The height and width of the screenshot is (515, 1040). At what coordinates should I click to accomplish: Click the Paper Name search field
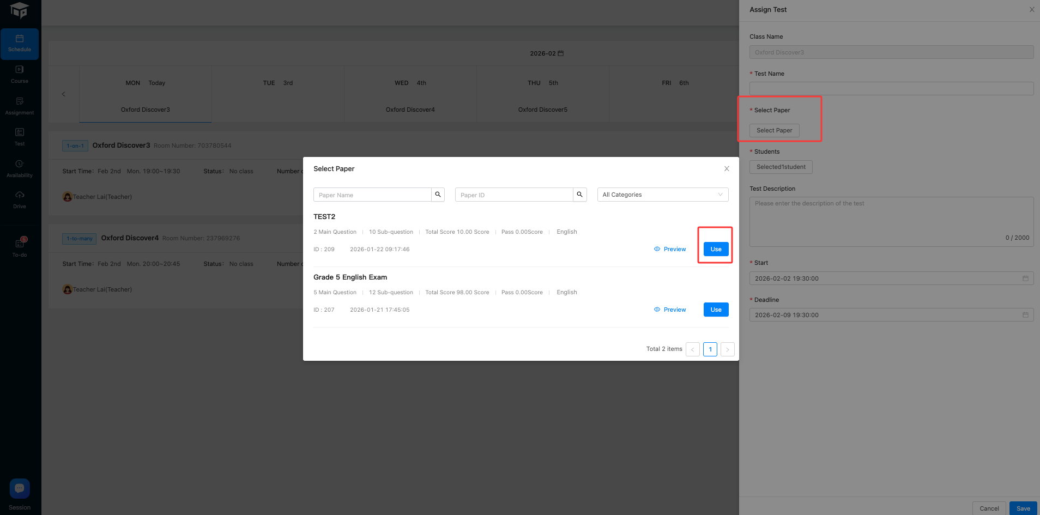372,195
